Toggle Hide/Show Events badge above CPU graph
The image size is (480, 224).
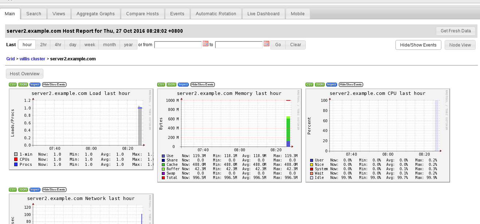coord(351,84)
